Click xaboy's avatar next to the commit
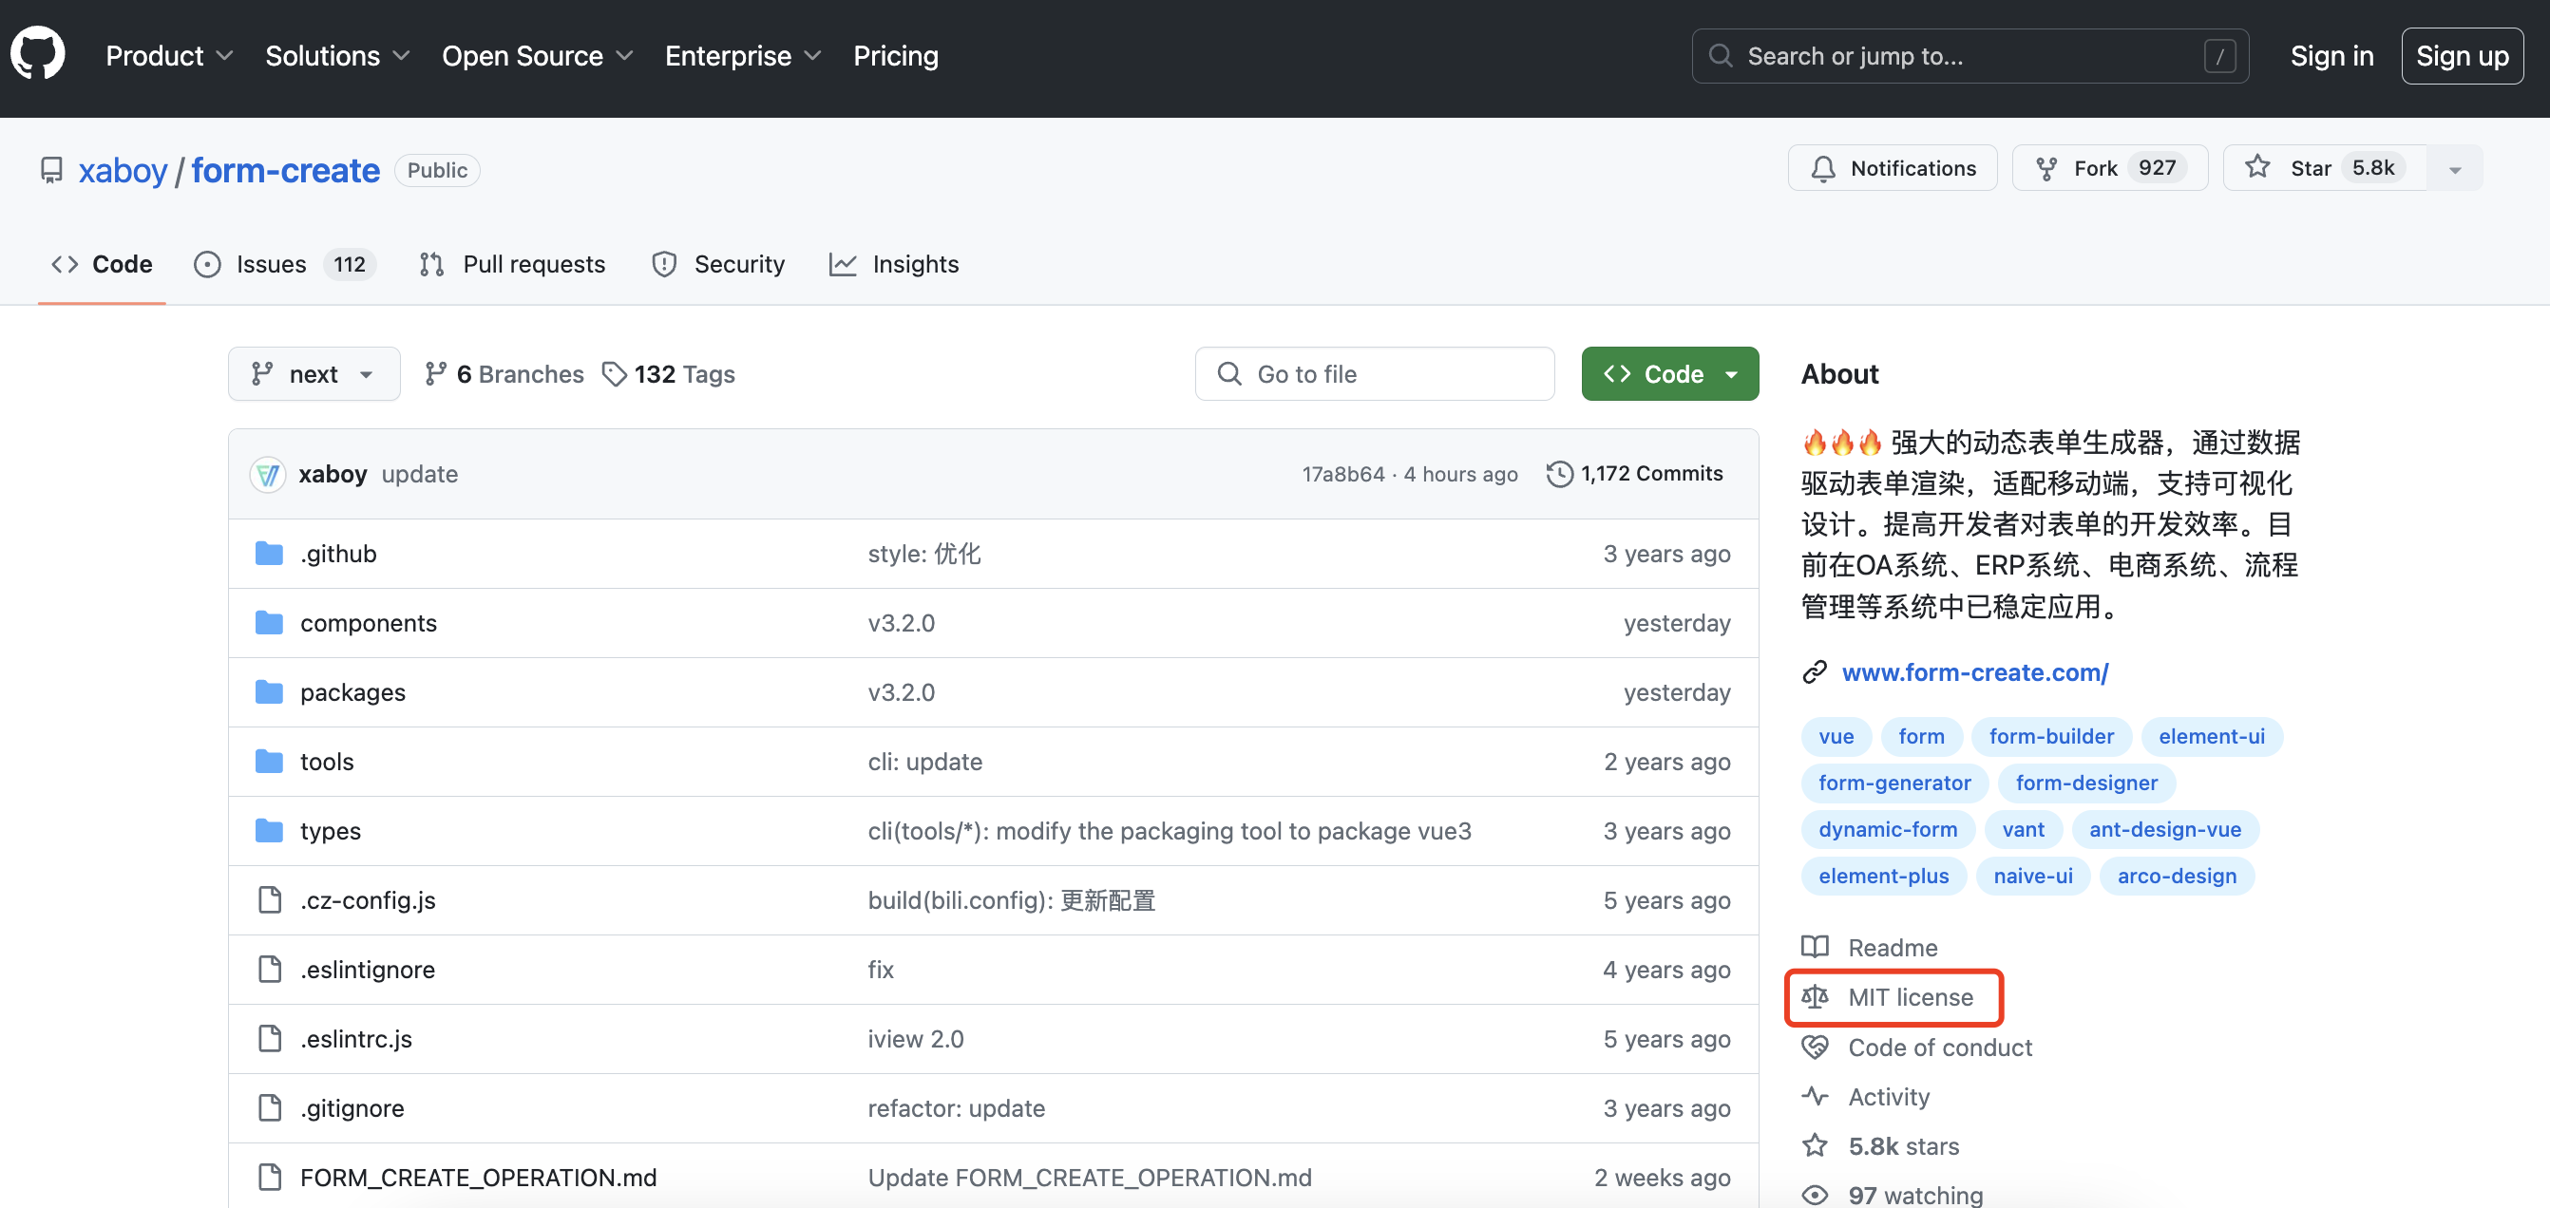The height and width of the screenshot is (1208, 2550). click(267, 474)
